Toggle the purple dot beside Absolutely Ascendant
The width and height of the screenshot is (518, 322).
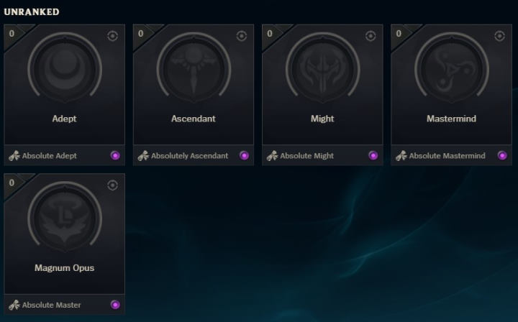pos(244,155)
